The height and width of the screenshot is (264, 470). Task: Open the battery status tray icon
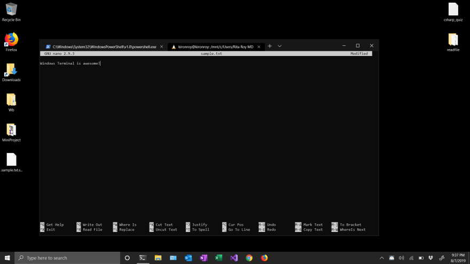[x=421, y=258]
